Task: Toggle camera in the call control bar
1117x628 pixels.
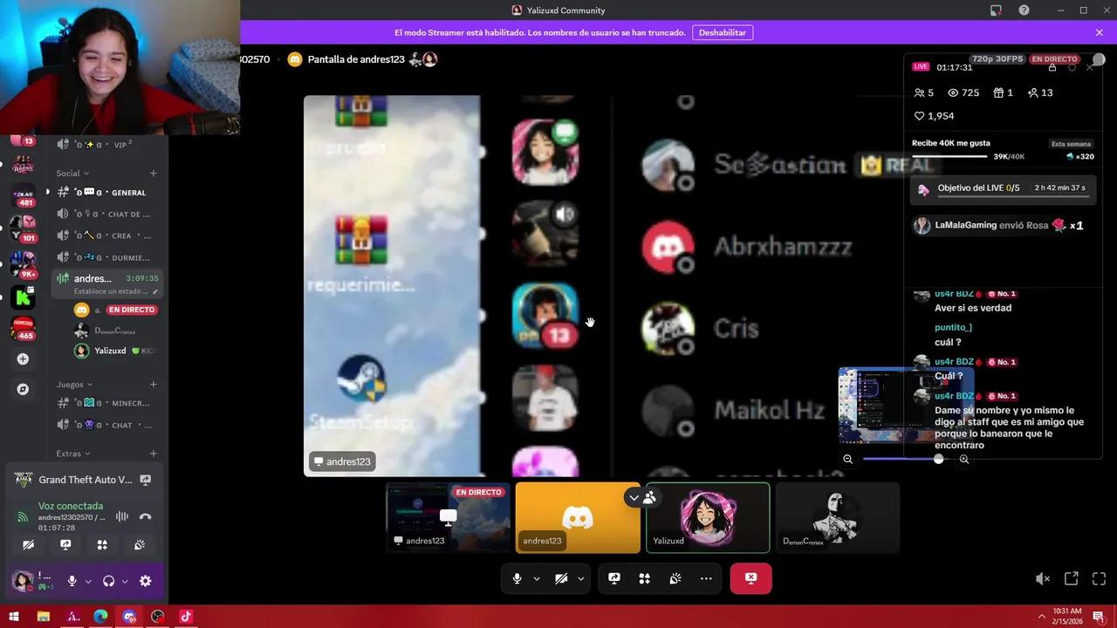Action: click(x=561, y=578)
